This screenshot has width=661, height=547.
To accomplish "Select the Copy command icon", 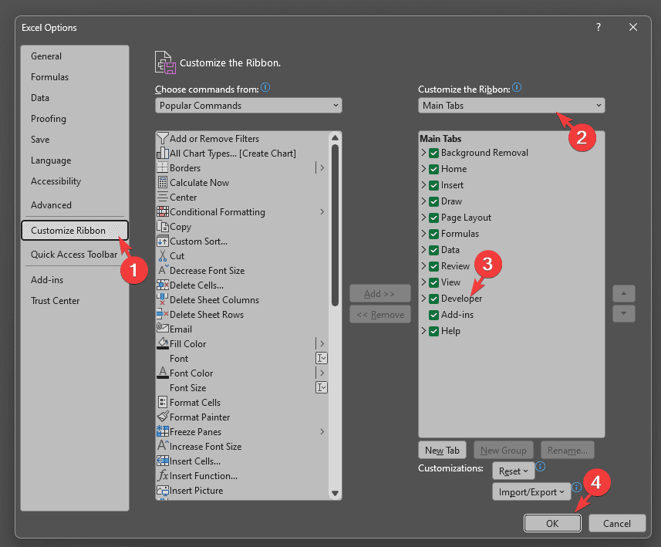I will point(162,227).
